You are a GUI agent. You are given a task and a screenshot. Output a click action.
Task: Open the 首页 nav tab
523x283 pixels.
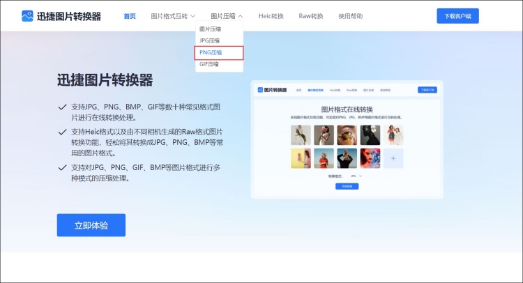click(x=130, y=16)
